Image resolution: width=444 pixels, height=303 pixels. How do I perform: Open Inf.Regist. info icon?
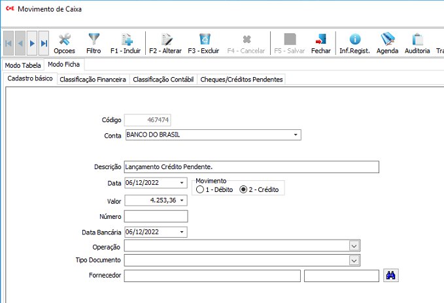(354, 43)
